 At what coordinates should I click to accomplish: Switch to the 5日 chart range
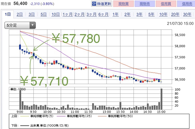(x=43, y=14)
